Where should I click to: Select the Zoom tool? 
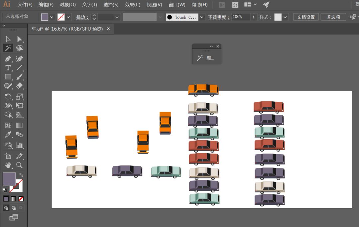[x=20, y=165]
